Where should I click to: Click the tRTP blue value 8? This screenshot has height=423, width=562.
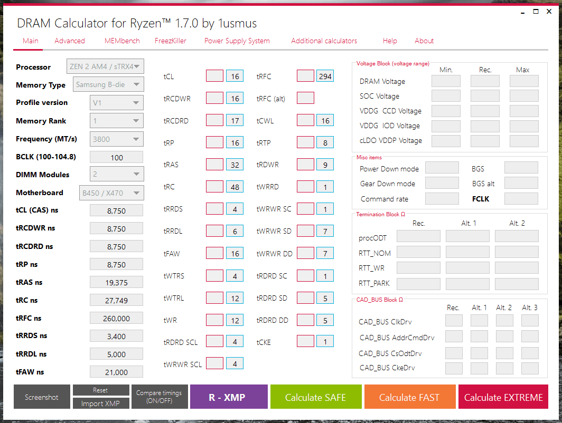click(x=325, y=142)
